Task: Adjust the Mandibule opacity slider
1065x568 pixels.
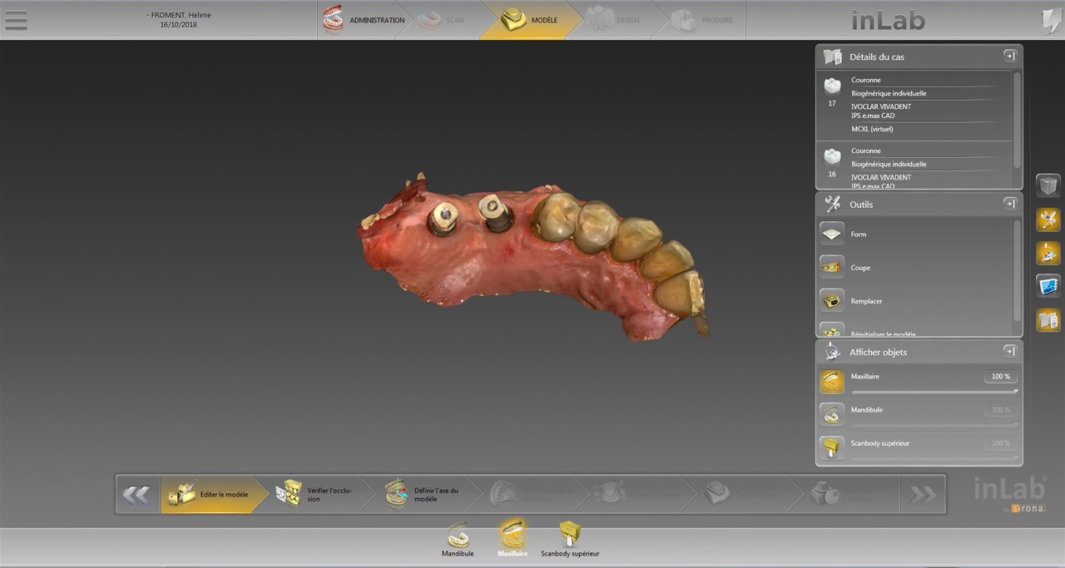Action: [934, 424]
